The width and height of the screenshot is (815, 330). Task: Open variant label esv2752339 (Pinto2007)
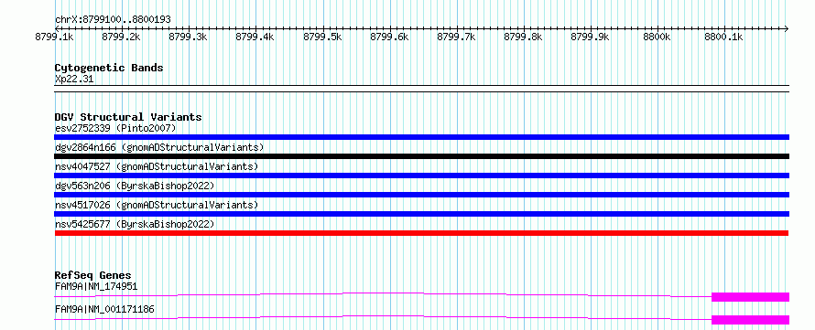[115, 128]
